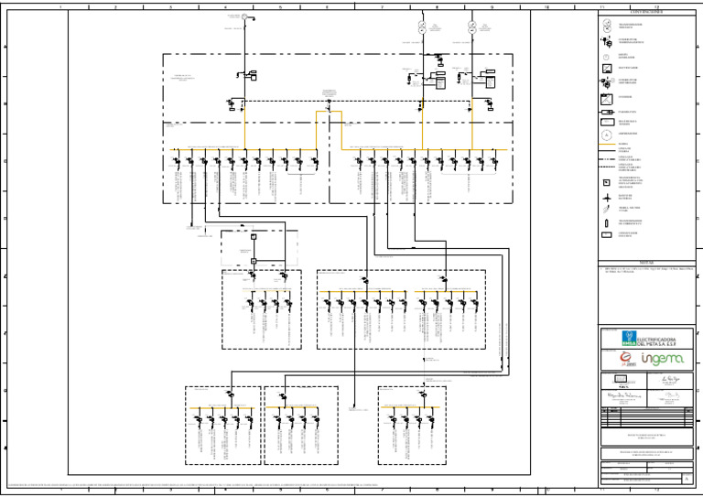
Task: Click the bottom-left dashed distribution panel box
Action: (x=222, y=426)
